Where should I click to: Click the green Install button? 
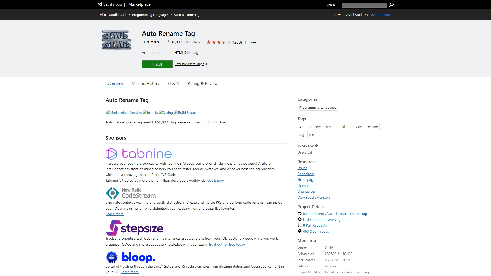157,64
